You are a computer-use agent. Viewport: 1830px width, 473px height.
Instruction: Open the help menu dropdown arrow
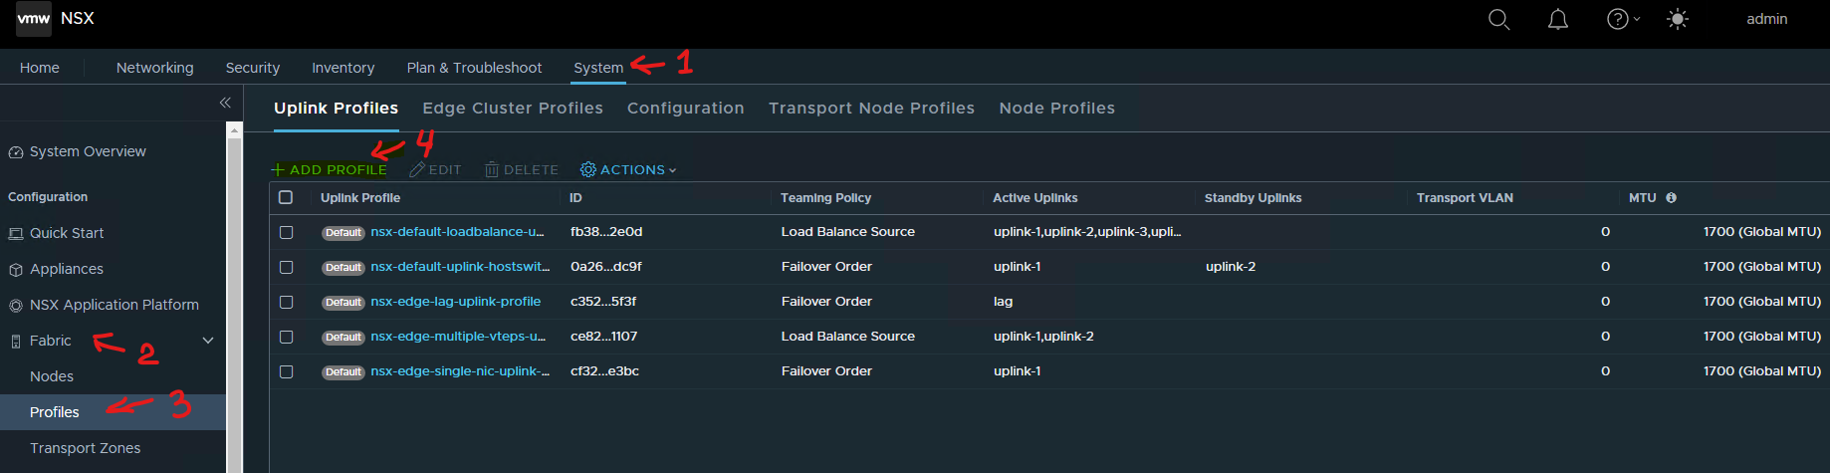[x=1637, y=19]
